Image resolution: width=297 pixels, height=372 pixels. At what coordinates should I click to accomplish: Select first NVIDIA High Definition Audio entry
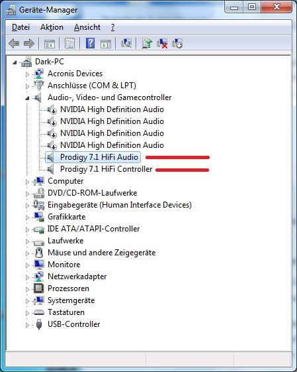pyautogui.click(x=112, y=109)
